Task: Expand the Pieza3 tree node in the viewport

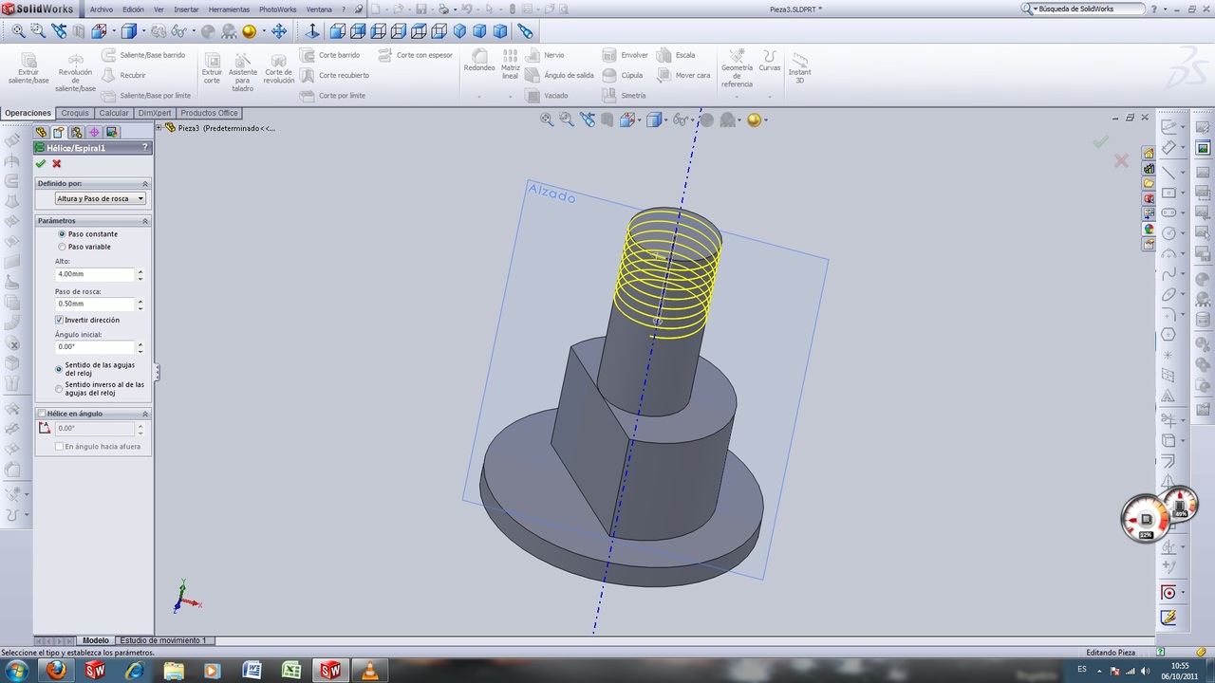Action: pyautogui.click(x=159, y=127)
